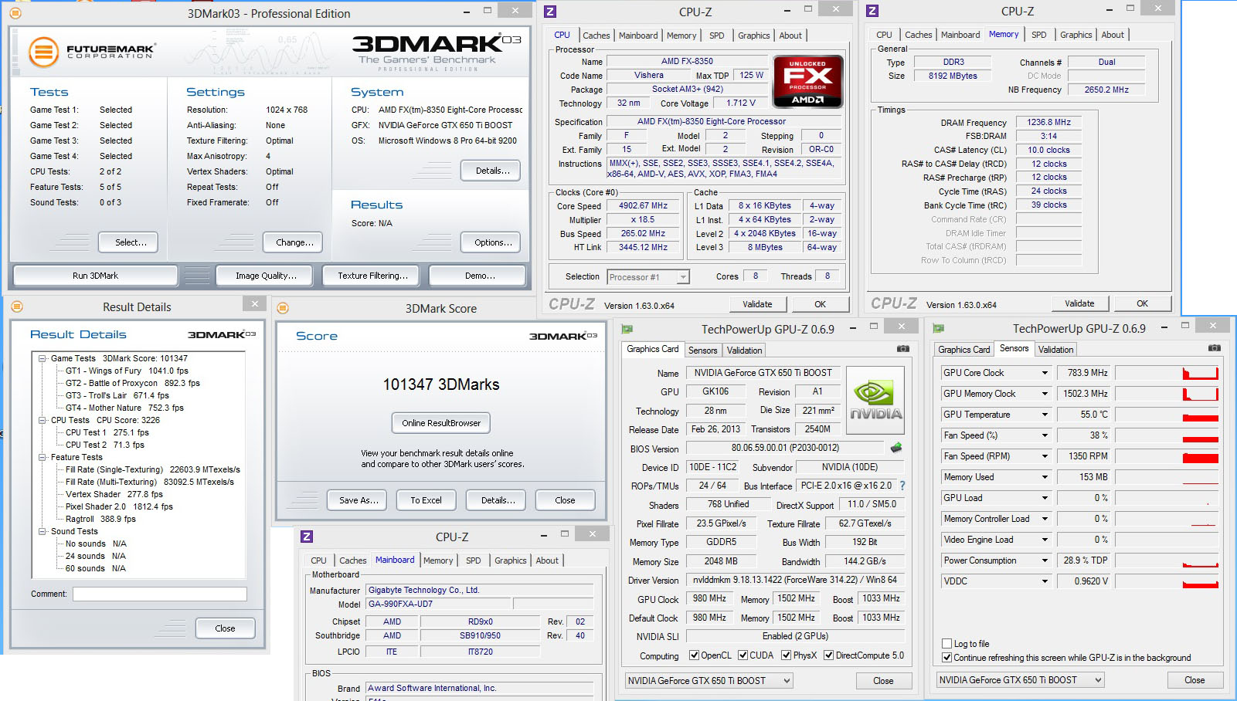Click the Comment input field
1237x701 pixels.
160,594
